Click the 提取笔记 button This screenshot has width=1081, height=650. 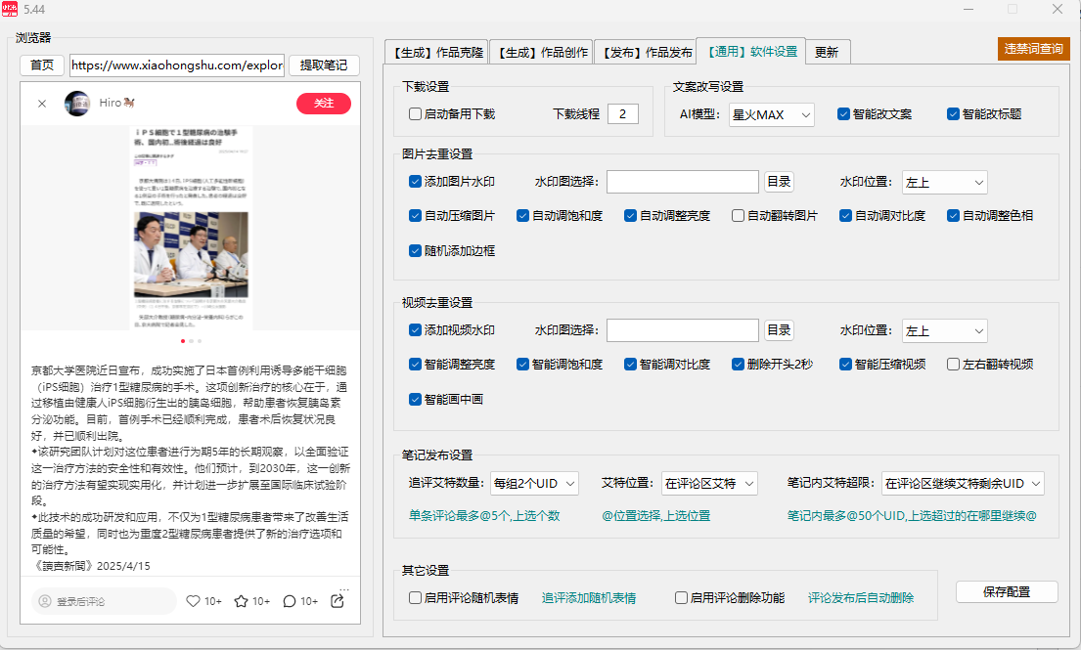[x=324, y=65]
